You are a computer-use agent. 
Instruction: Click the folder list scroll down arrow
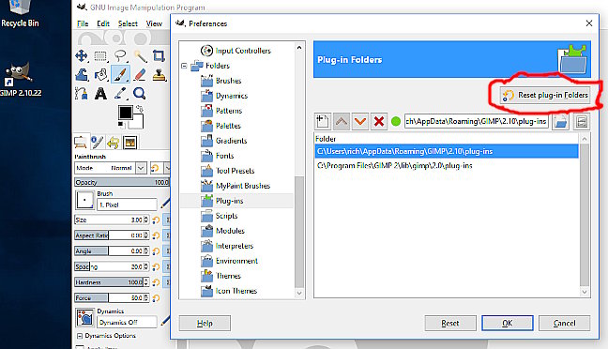[585, 292]
